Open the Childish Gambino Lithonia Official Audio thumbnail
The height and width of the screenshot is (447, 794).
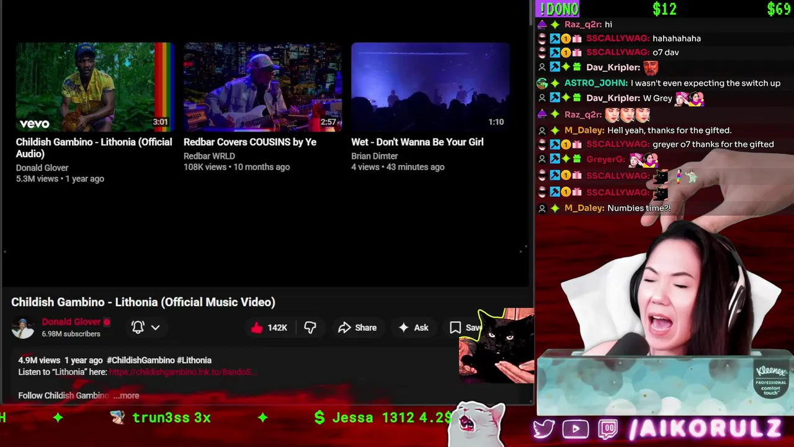pyautogui.click(x=95, y=87)
